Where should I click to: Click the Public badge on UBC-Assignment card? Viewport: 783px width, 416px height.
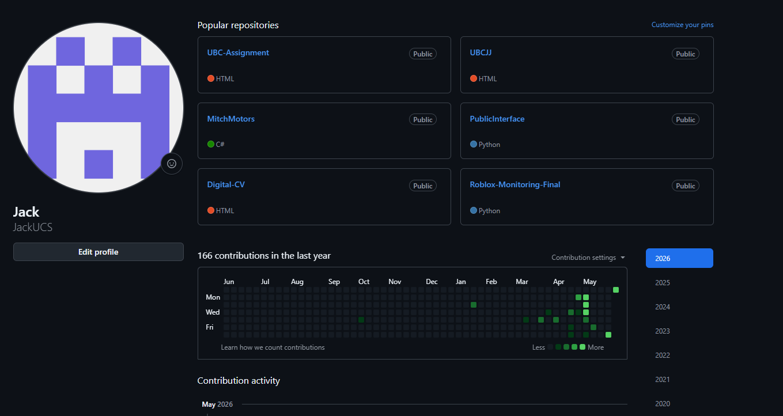pyautogui.click(x=423, y=54)
